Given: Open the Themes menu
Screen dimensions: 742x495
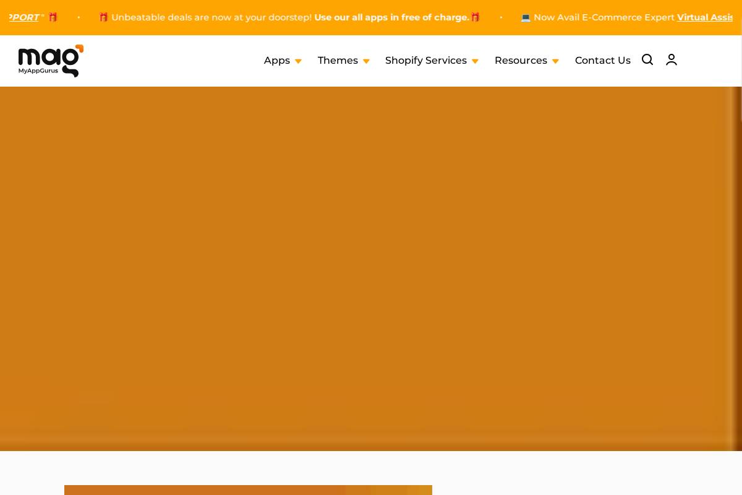Looking at the screenshot, I should click(338, 60).
